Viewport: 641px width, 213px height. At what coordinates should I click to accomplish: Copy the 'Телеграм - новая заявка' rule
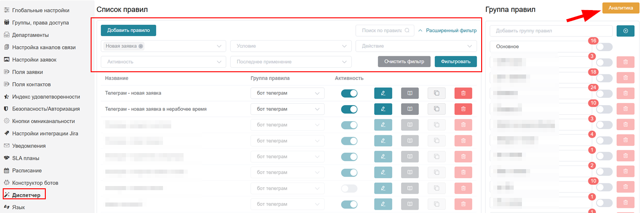click(x=436, y=93)
